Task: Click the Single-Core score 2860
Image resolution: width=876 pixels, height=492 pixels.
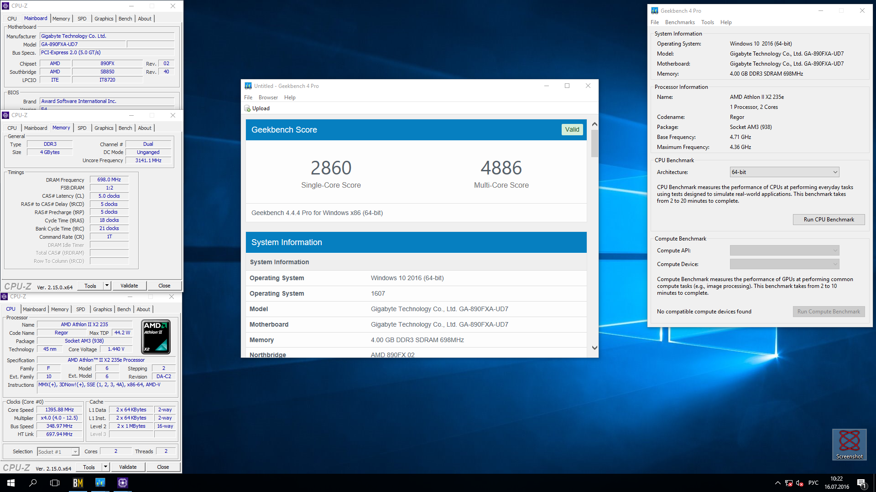Action: (331, 168)
